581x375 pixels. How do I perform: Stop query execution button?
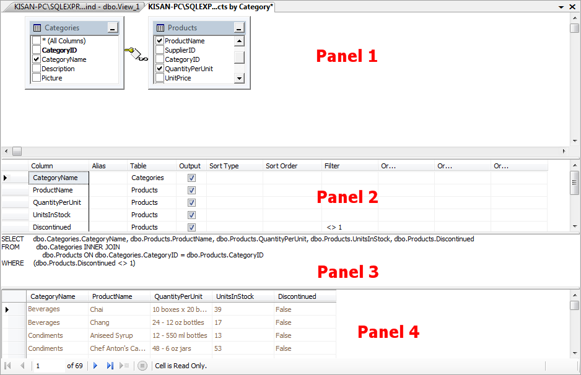click(142, 366)
